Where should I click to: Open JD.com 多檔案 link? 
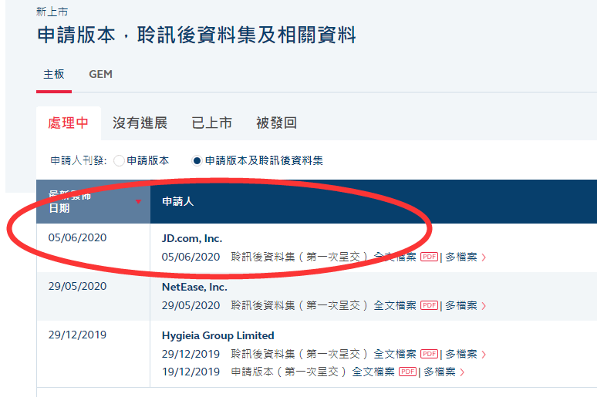[x=461, y=257]
